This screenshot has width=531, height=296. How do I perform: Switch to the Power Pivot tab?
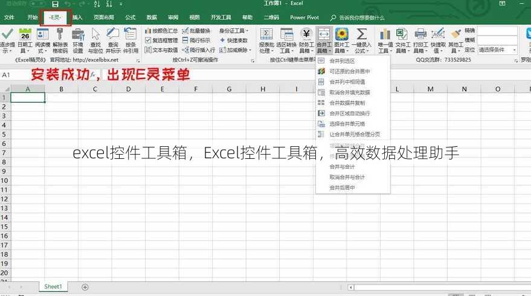click(x=304, y=18)
